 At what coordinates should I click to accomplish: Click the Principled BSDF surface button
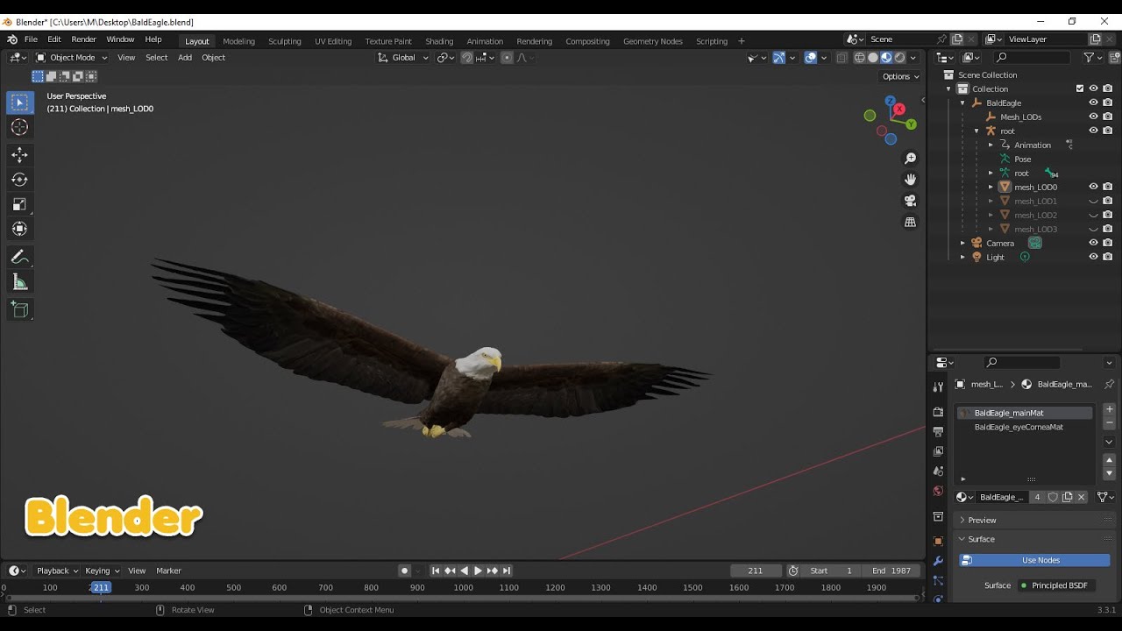pyautogui.click(x=1058, y=585)
